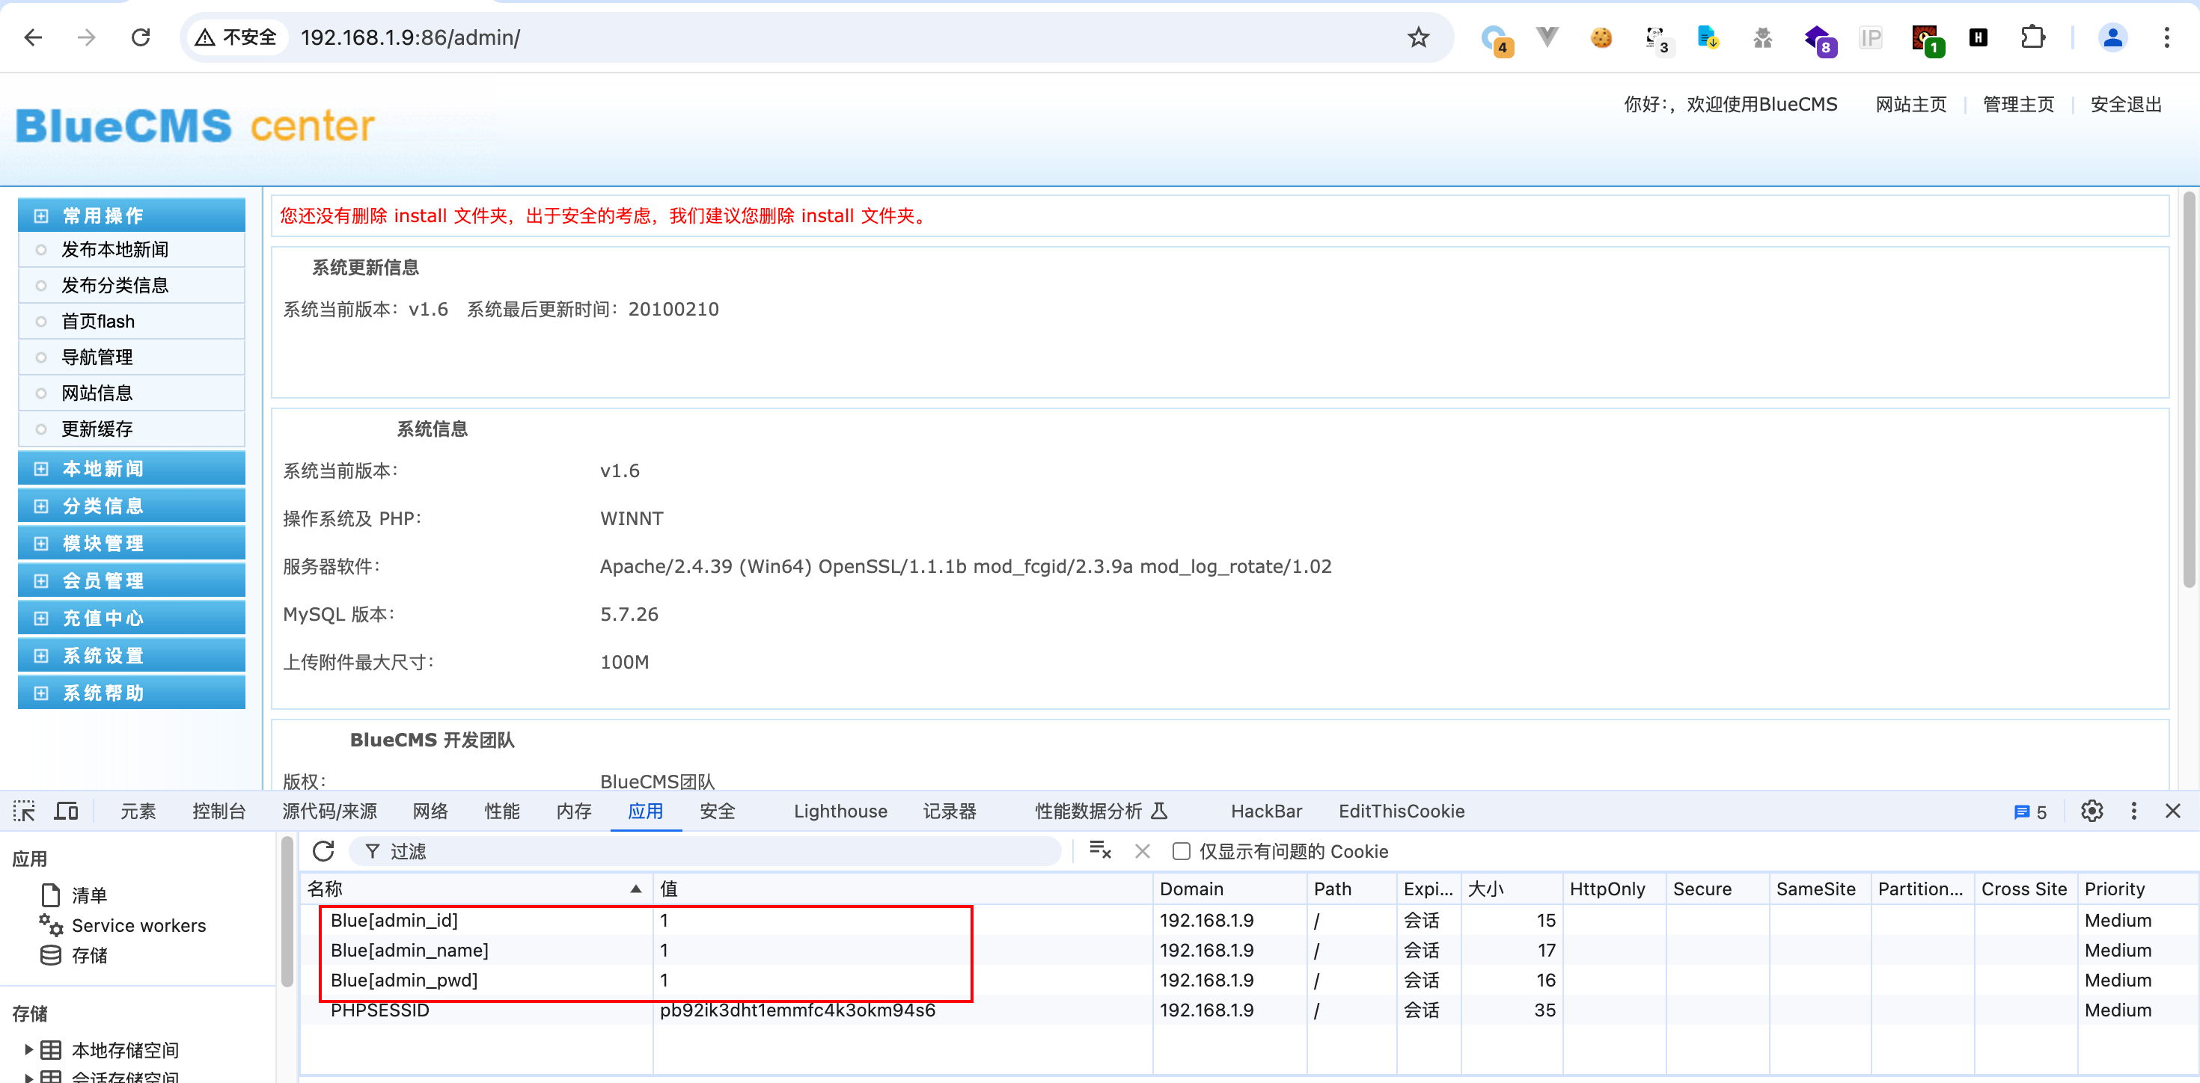This screenshot has height=1083, width=2200.
Task: Open Service workers in the sidebar
Action: tap(123, 925)
